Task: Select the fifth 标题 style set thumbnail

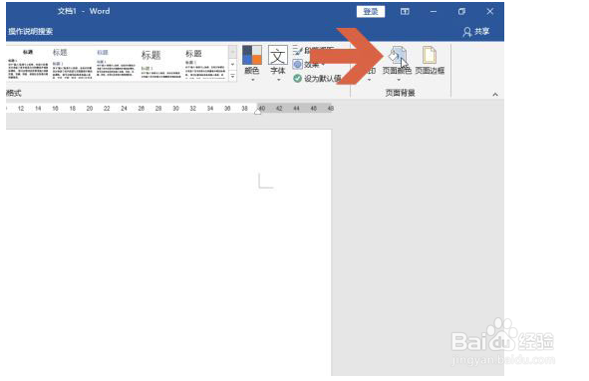Action: pyautogui.click(x=204, y=63)
